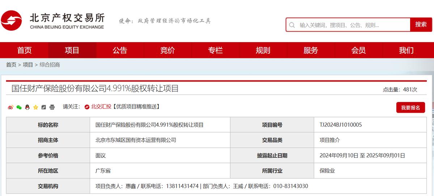Click the 综合招商 breadcrumb link
This screenshot has height=196, width=434.
tap(50, 65)
